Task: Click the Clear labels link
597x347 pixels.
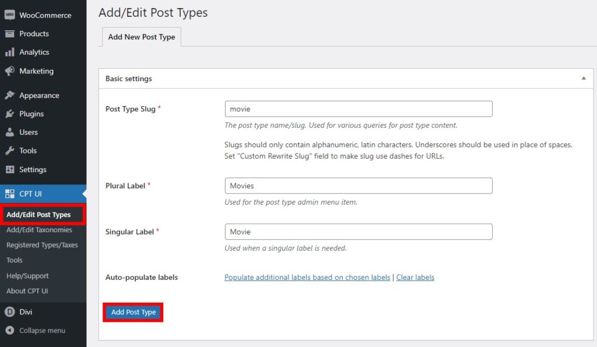Action: (415, 278)
